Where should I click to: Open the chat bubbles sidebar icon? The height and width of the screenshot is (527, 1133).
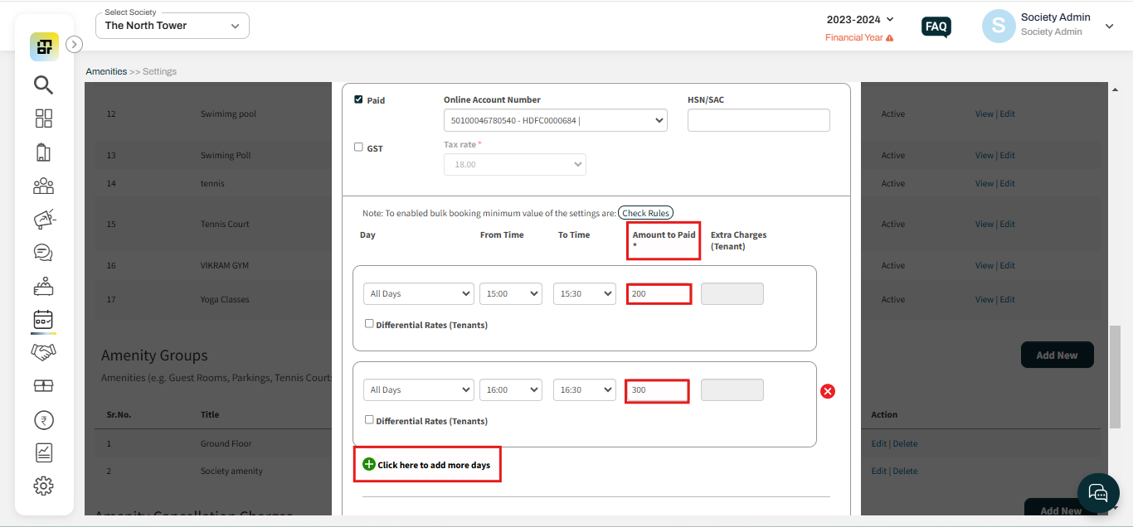click(44, 252)
